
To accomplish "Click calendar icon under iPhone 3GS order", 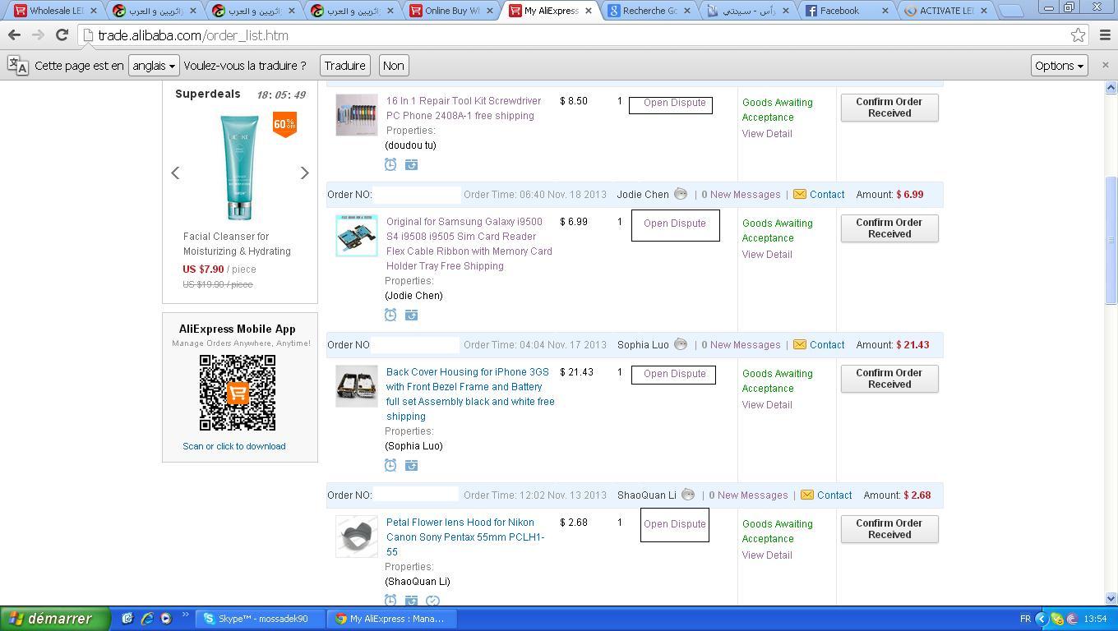I will coord(411,465).
